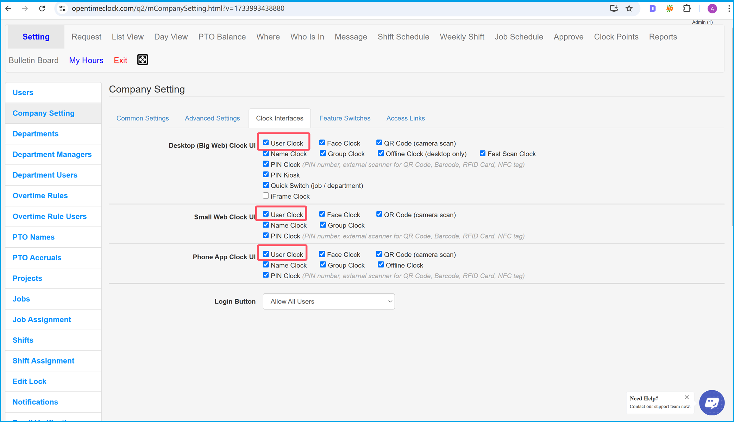The image size is (734, 422).
Task: Click the Users sidebar icon
Action: tap(23, 92)
